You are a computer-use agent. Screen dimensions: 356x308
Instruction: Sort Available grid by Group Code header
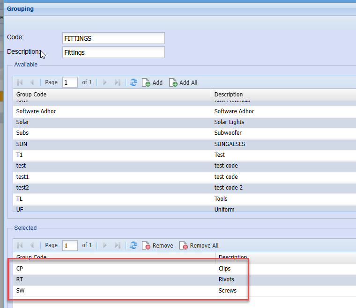pos(111,95)
